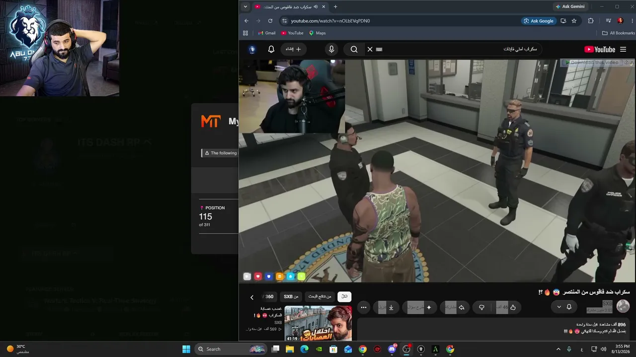The image size is (636, 357).
Task: Open Task View on taskbar
Action: pos(276,349)
